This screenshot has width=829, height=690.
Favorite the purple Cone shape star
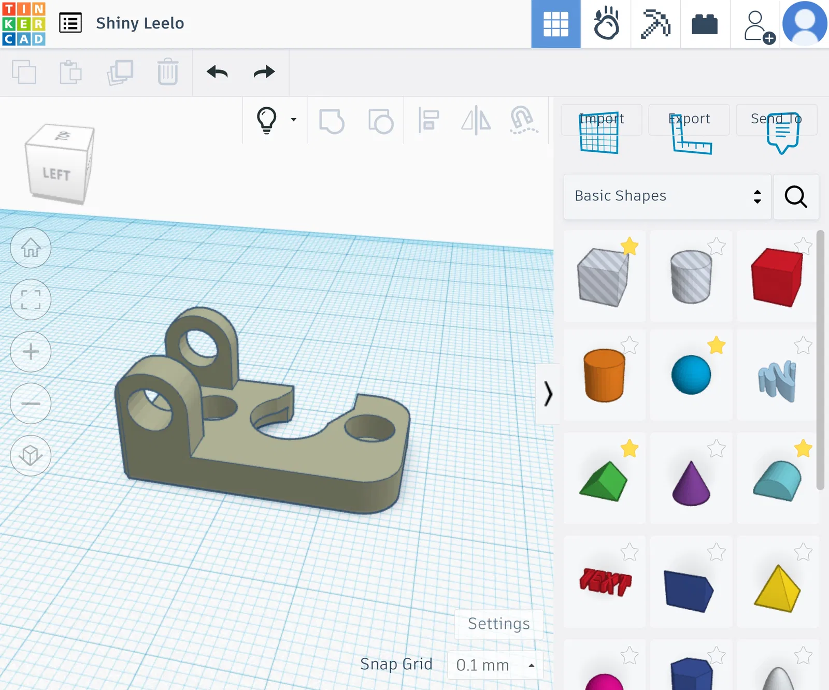click(717, 449)
